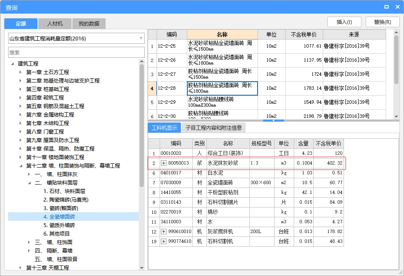The width and height of the screenshot is (404, 276).
Task: Select 五、墙、柱面吸音 tree item
Action: pos(56,259)
